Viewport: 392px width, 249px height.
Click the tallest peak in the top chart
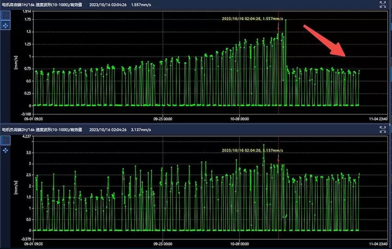point(286,20)
